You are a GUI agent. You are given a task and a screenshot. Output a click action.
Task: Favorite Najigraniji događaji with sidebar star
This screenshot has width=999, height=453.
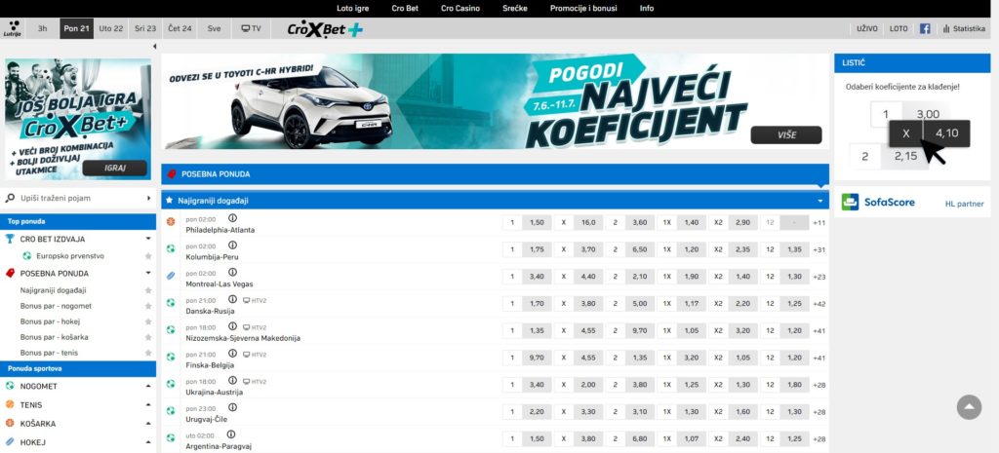tap(148, 290)
